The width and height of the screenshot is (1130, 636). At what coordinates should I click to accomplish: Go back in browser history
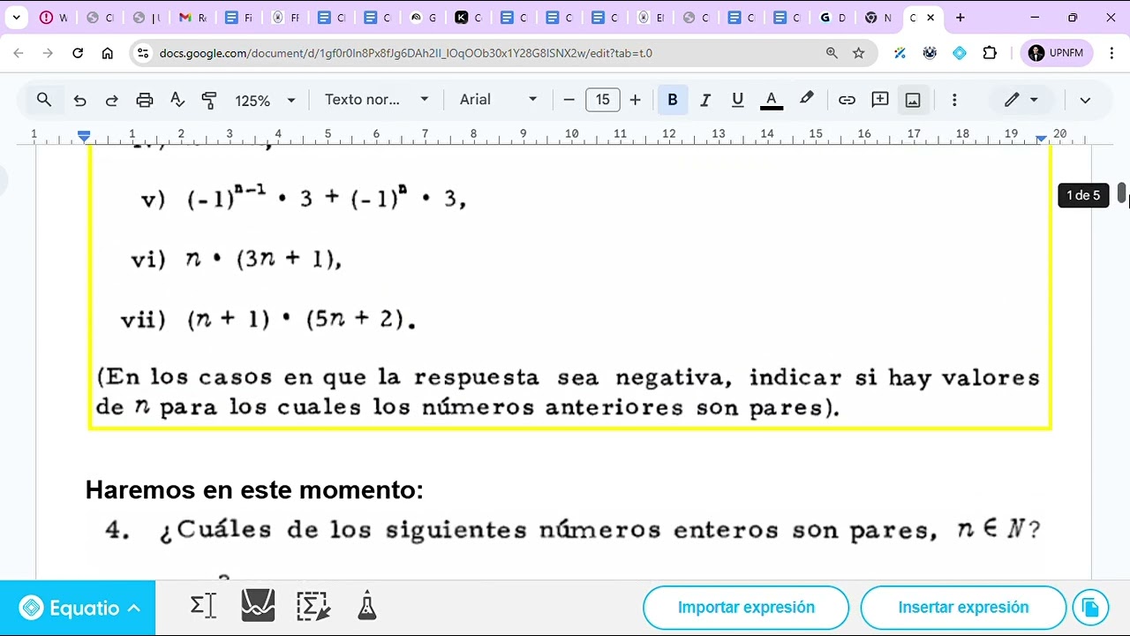(x=19, y=53)
